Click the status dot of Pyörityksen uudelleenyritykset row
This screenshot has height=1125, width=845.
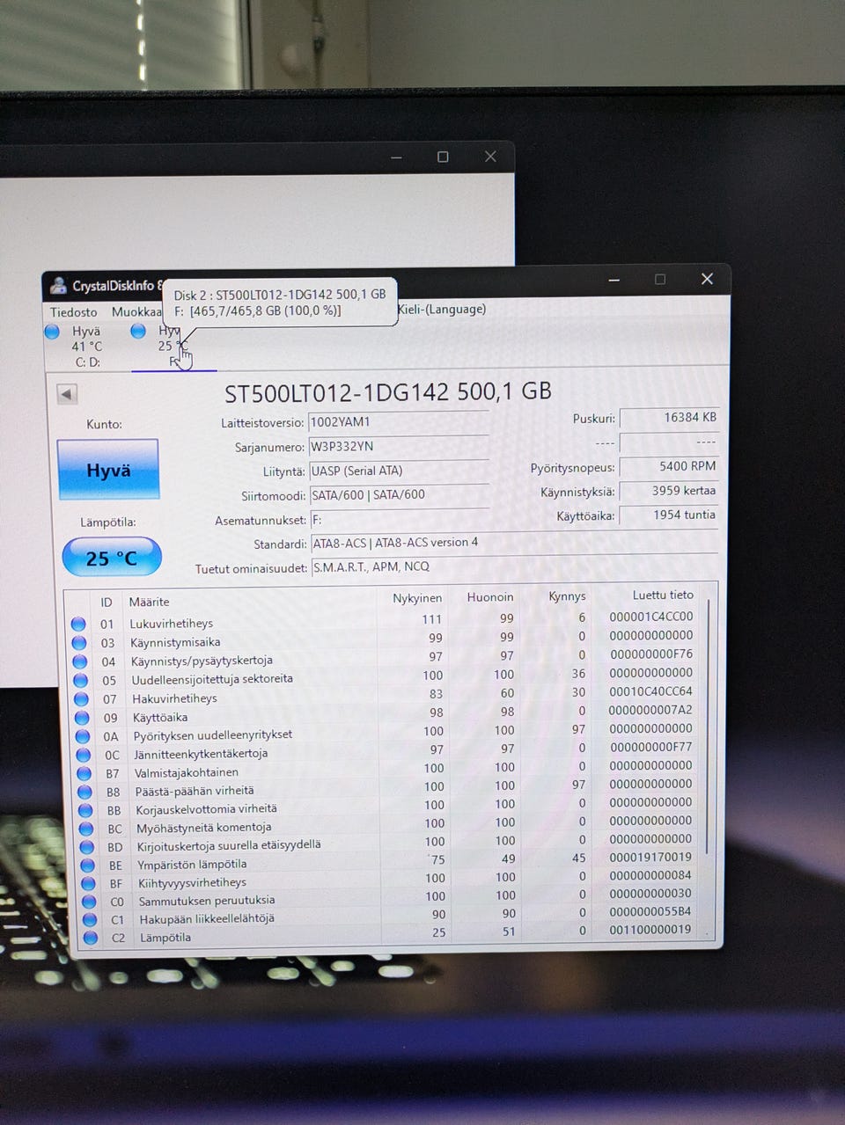click(x=83, y=736)
